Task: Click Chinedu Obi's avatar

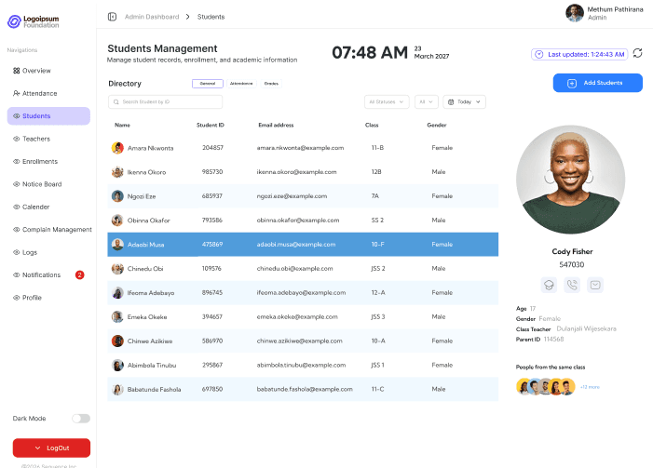Action: point(117,268)
